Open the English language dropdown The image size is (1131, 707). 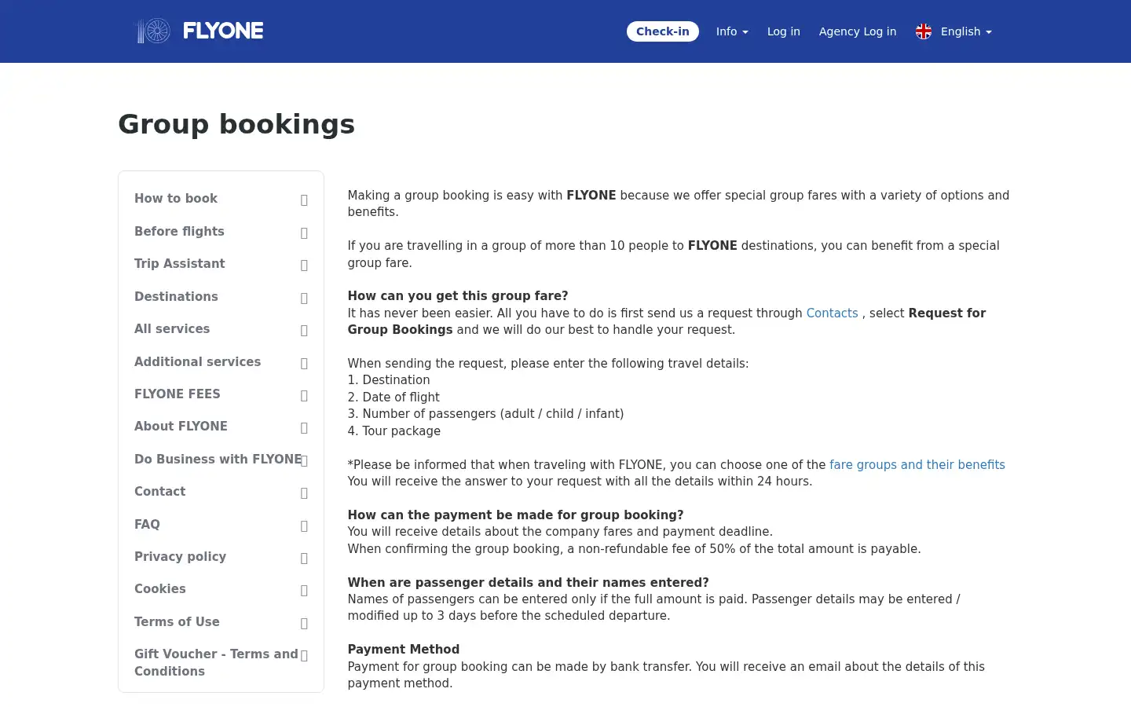(966, 31)
